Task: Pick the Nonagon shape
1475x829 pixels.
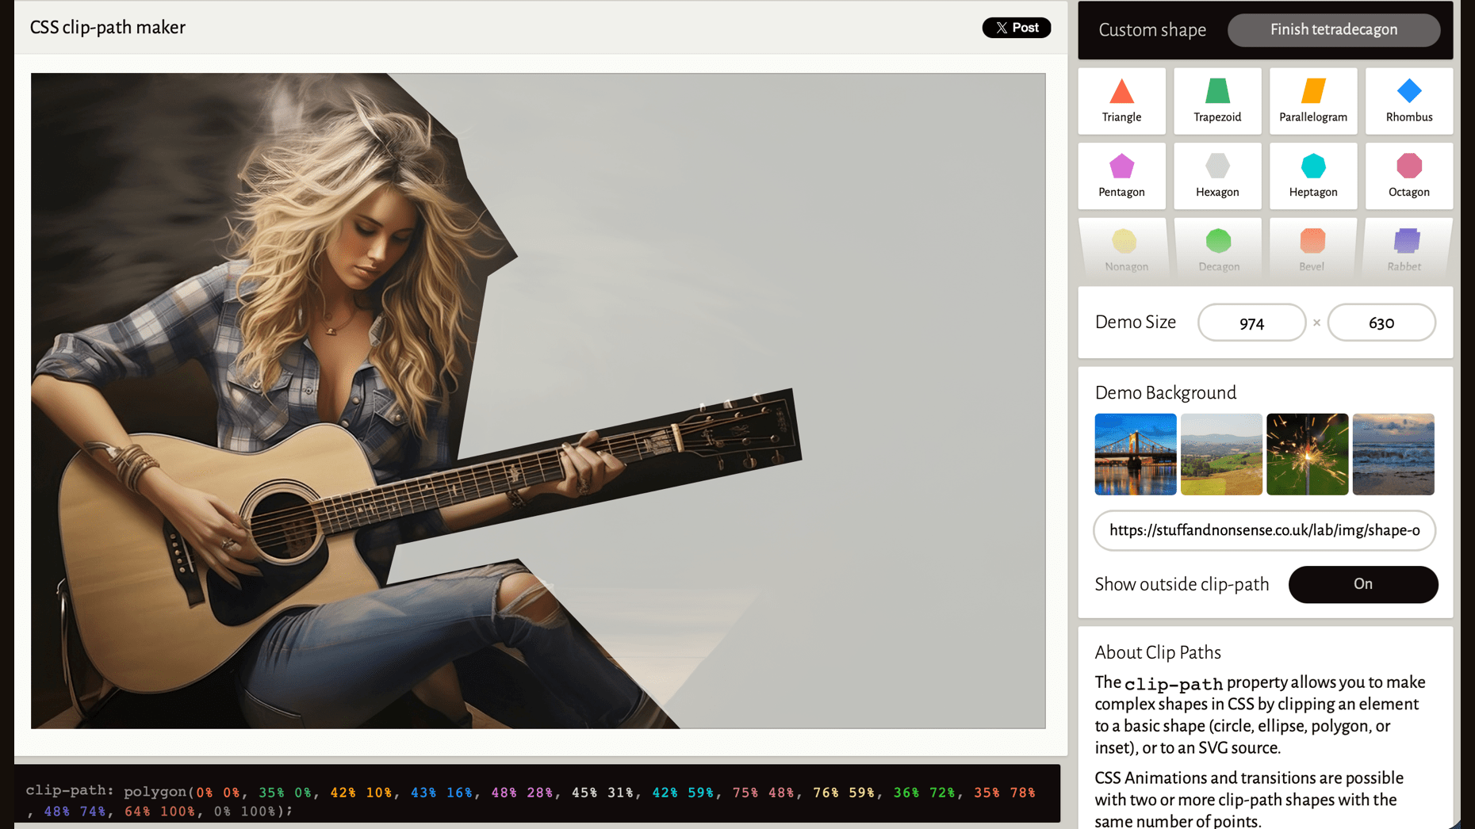Action: (1125, 250)
